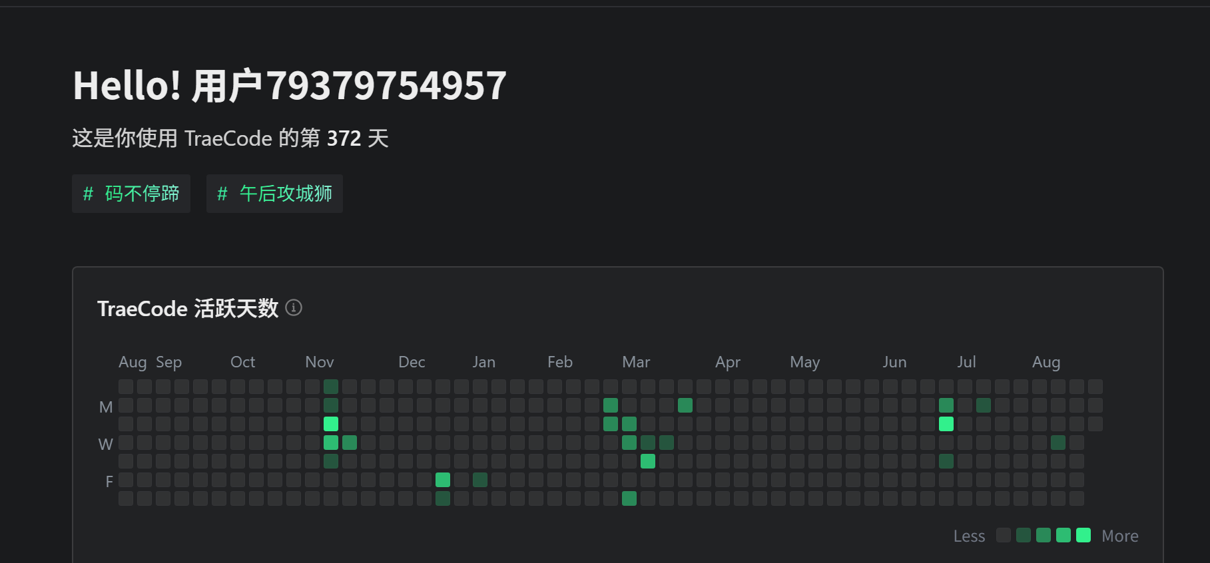1210x563 pixels.
Task: Click the brightest green Tuesday cell in November
Action: coord(331,424)
